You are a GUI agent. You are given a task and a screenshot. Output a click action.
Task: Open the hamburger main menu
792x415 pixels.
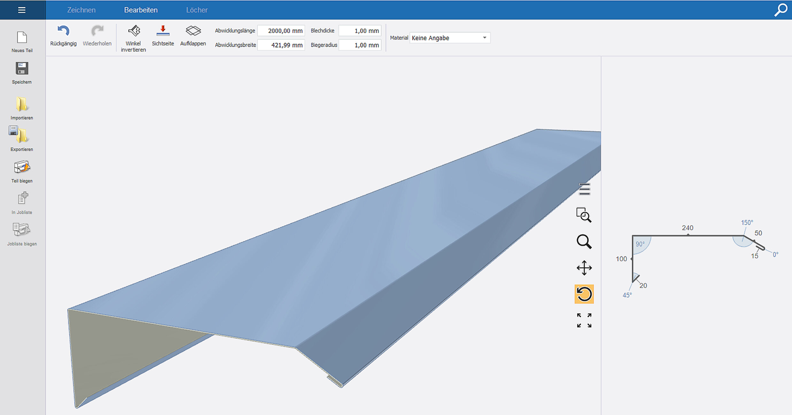tap(22, 10)
